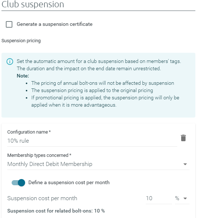Click the Suspension pricing subheading
This screenshot has height=218, width=199.
pyautogui.click(x=21, y=41)
